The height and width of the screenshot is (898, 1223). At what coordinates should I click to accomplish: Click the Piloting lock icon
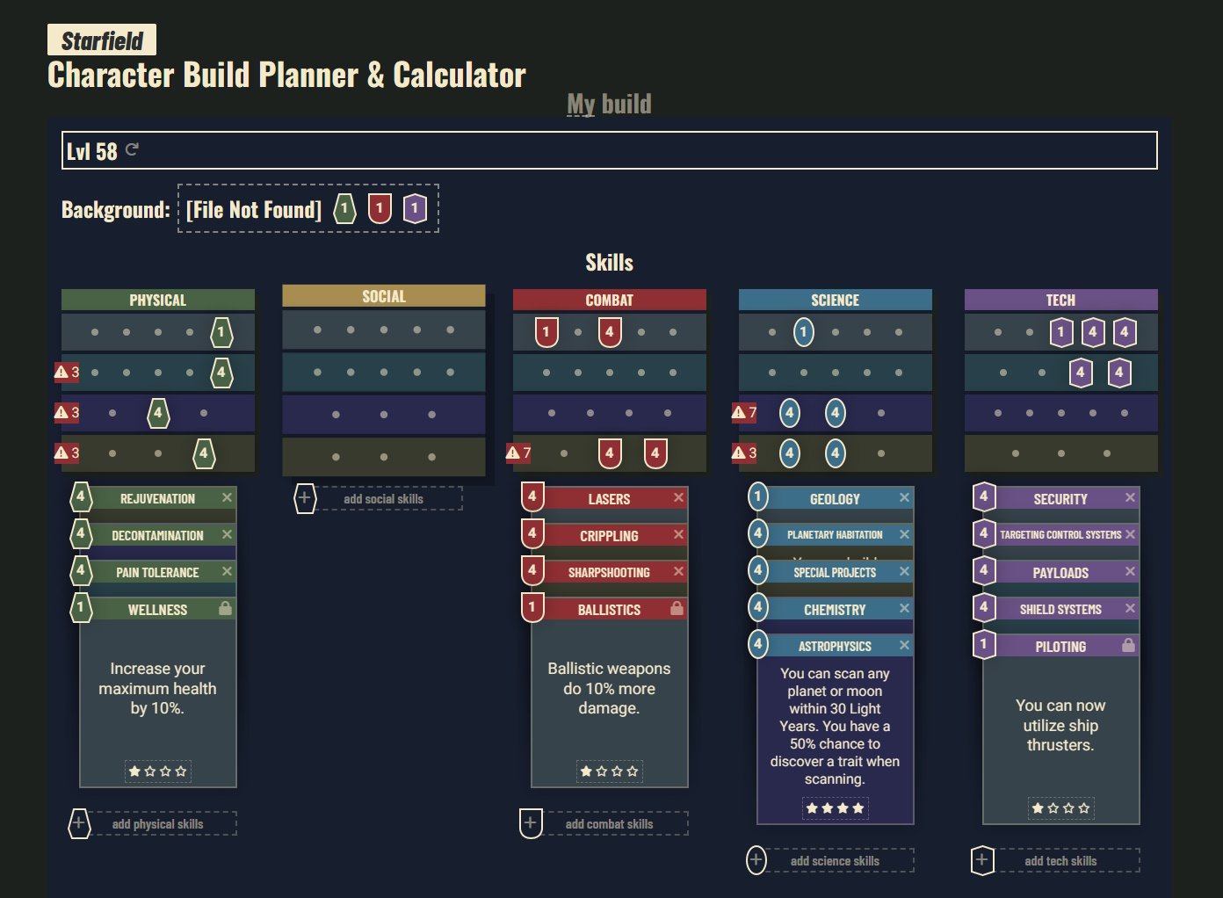coord(1128,645)
